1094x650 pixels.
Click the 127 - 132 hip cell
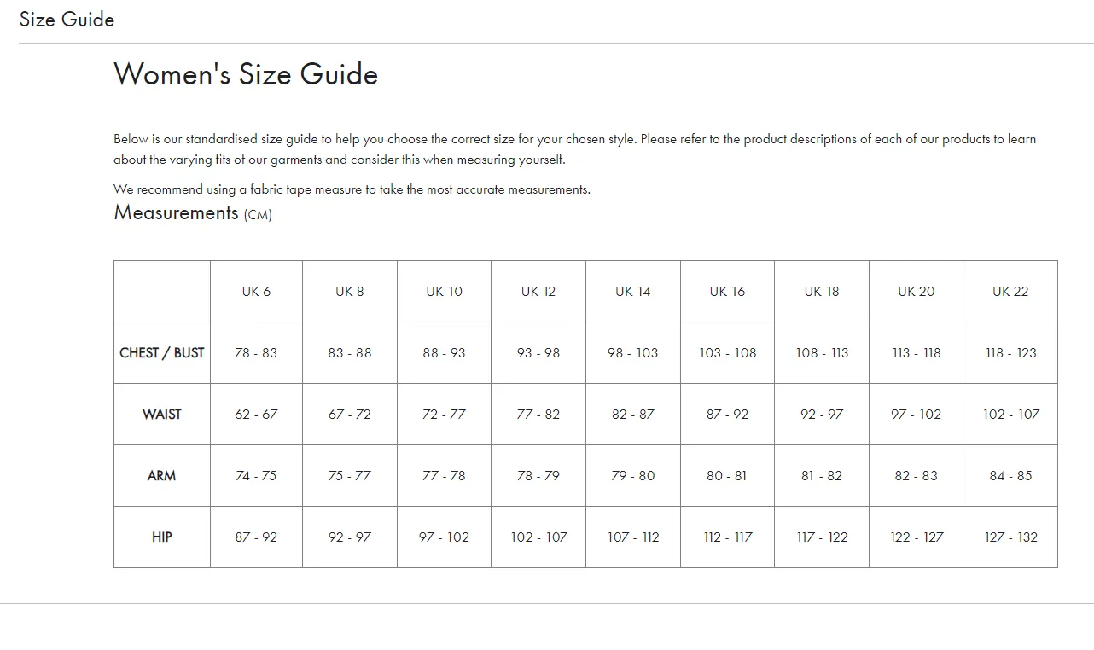pos(1010,537)
